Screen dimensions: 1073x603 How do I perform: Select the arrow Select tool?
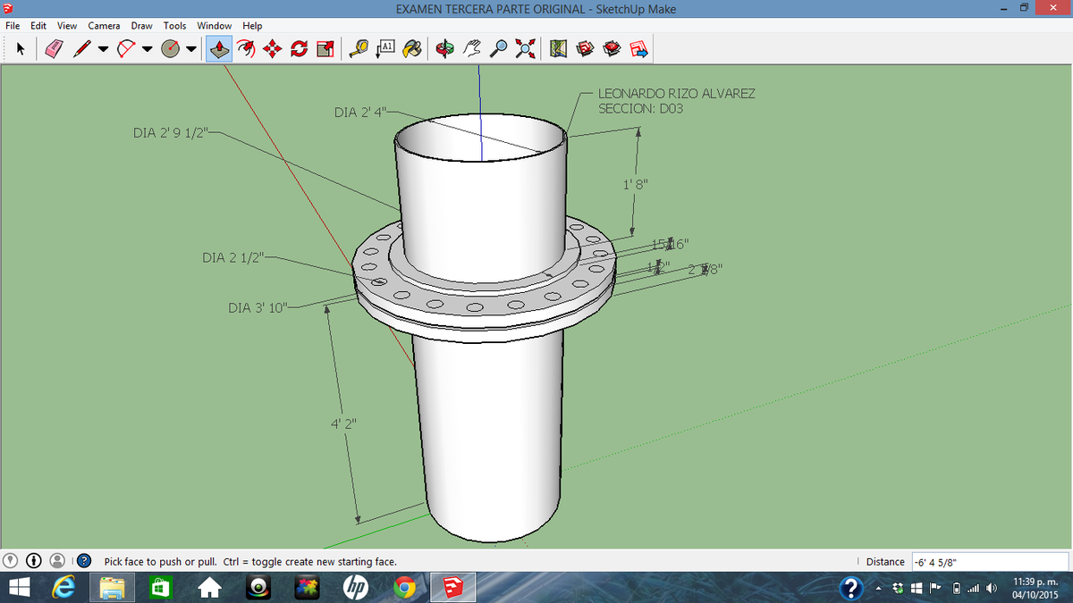(19, 48)
